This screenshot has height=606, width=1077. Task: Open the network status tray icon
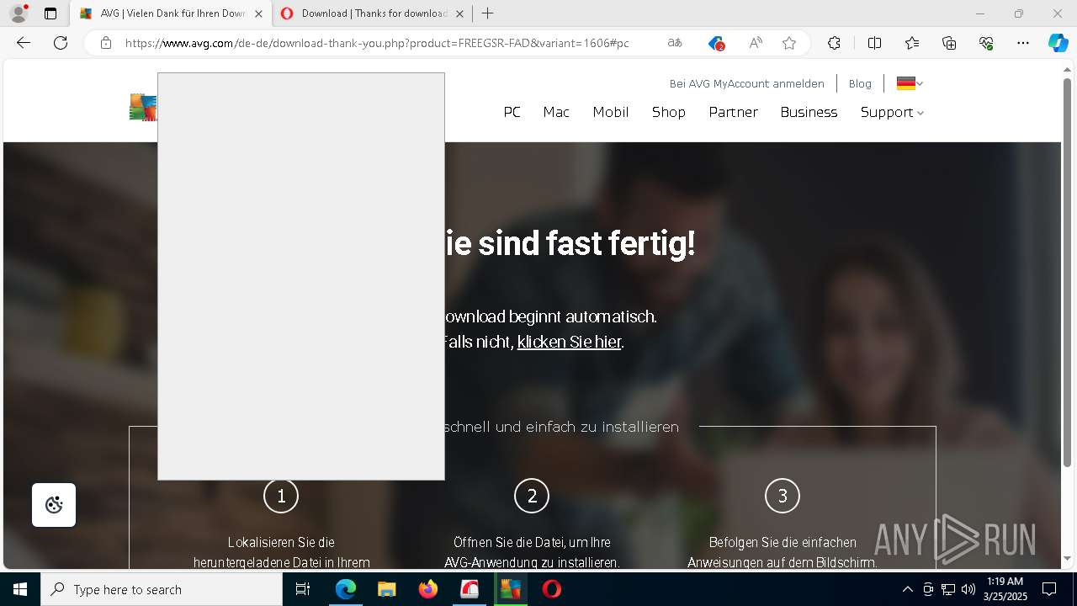click(948, 589)
